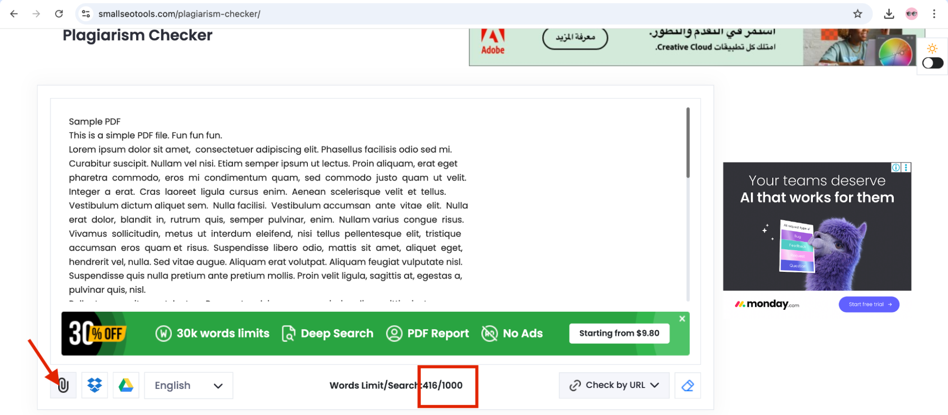Expand the Check by URL dropdown
948x415 pixels.
614,385
